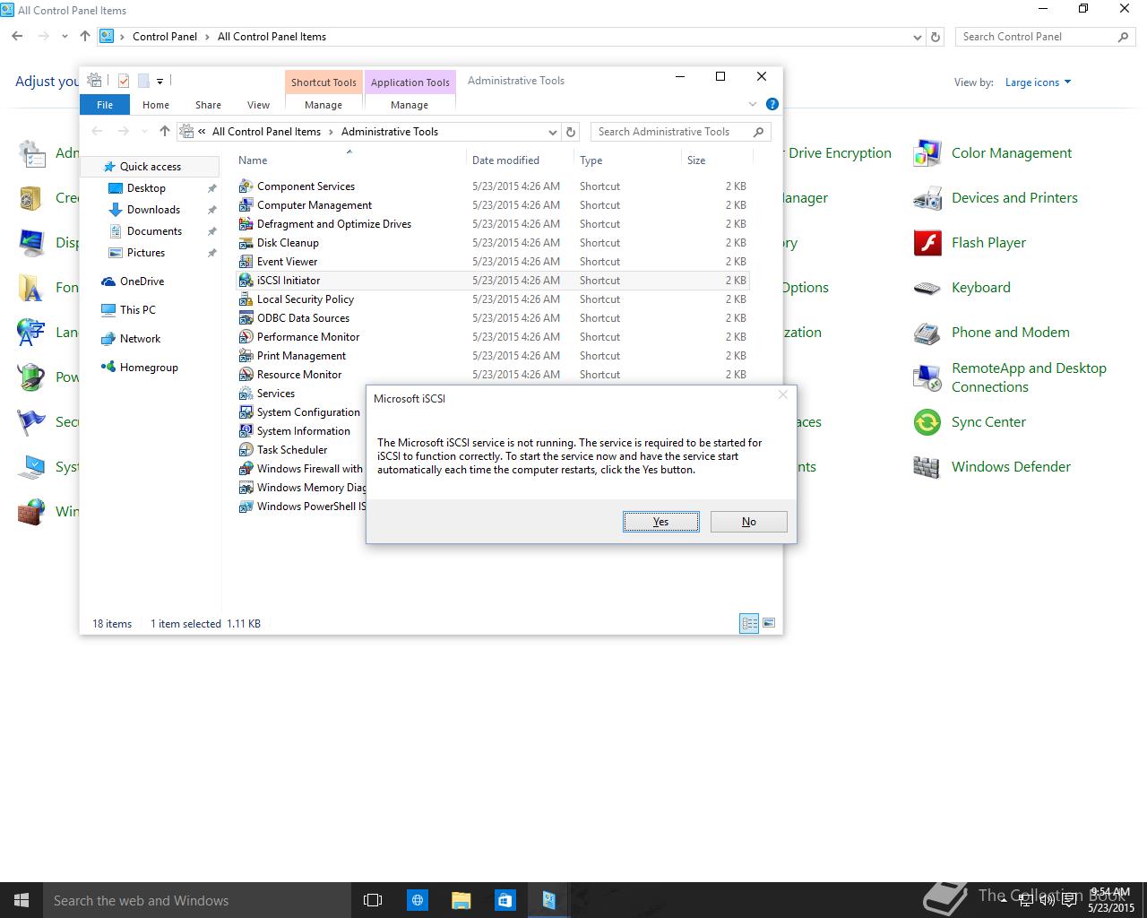Open the Sync Center icon

(x=927, y=422)
